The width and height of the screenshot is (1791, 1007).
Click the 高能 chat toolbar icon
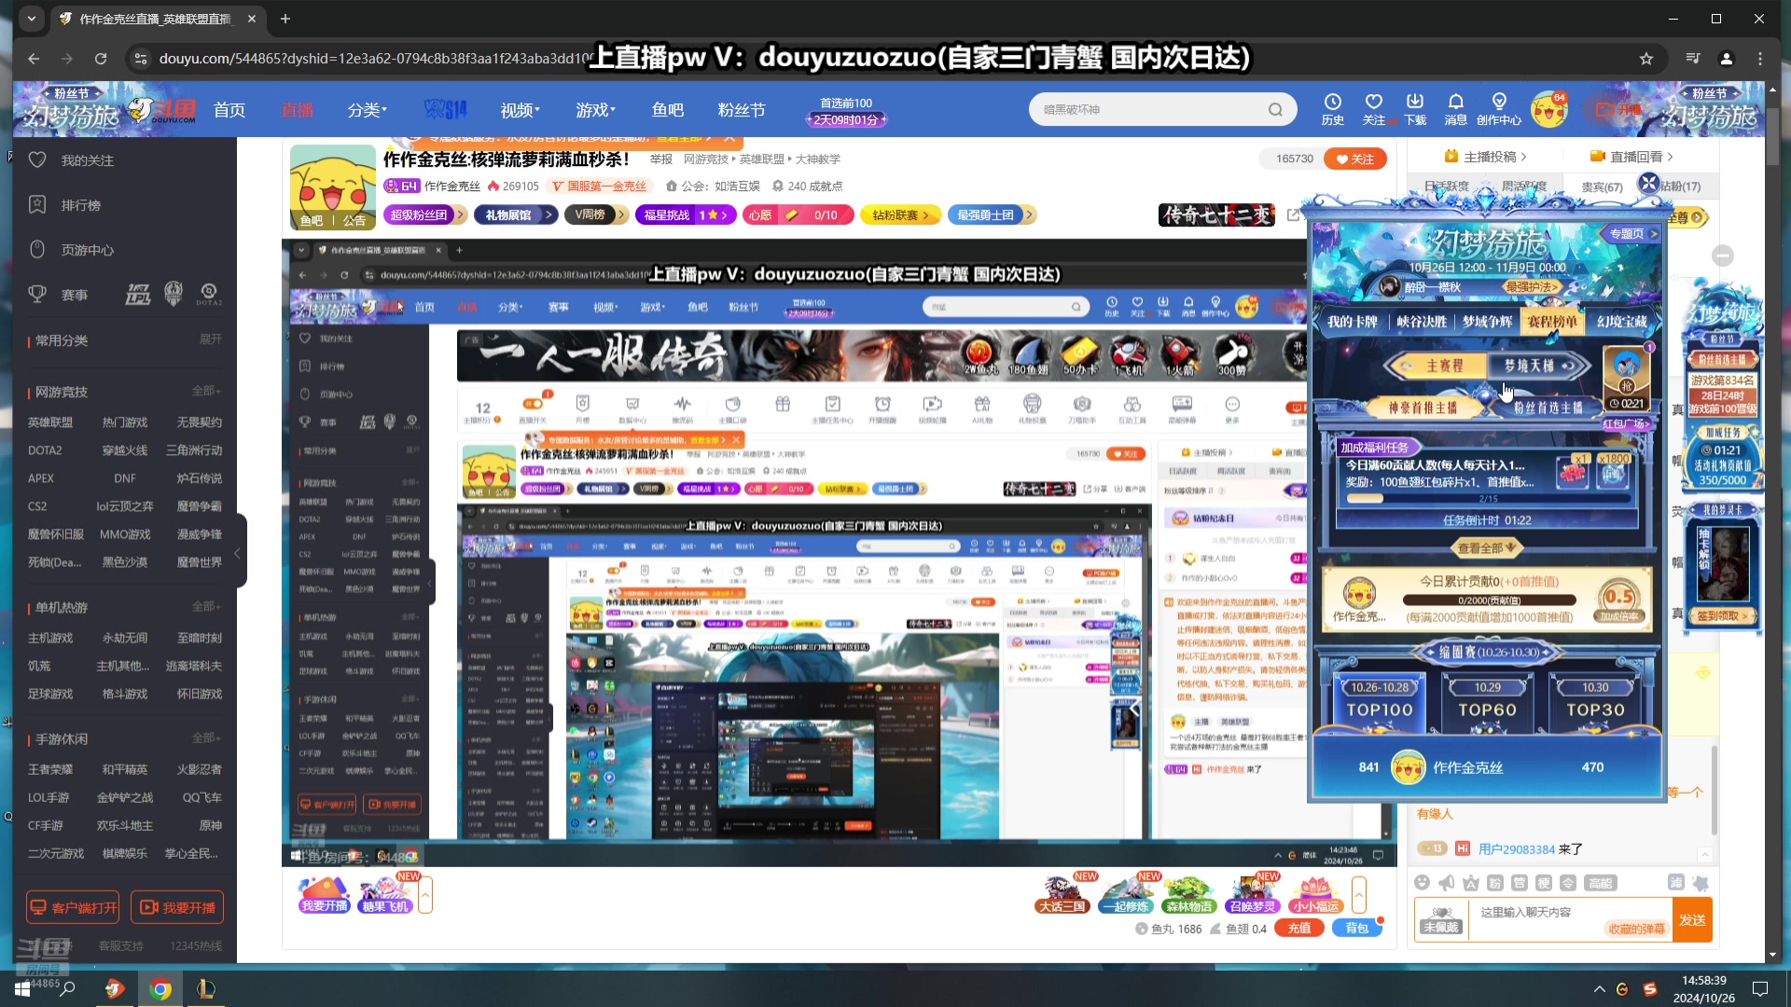1601,882
